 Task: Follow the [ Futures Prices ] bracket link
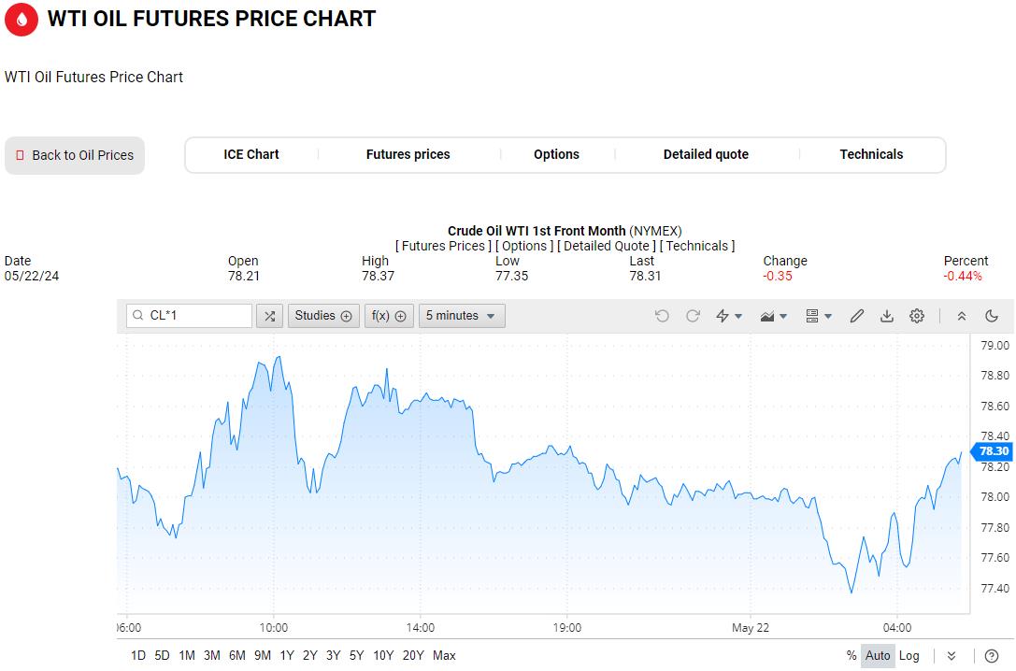click(x=443, y=246)
